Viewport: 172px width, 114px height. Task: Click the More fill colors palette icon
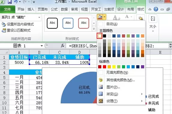coord(101,80)
